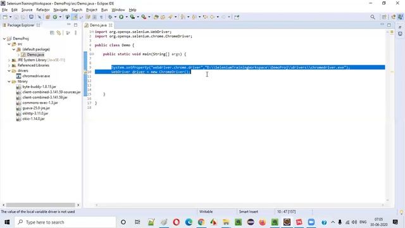Click the Debug toolbar icon

click(x=110, y=17)
